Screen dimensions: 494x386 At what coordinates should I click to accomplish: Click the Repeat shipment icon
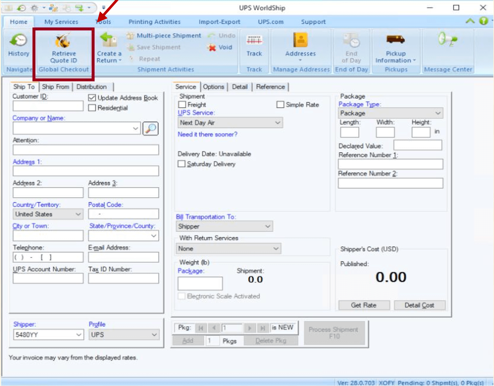pos(132,59)
